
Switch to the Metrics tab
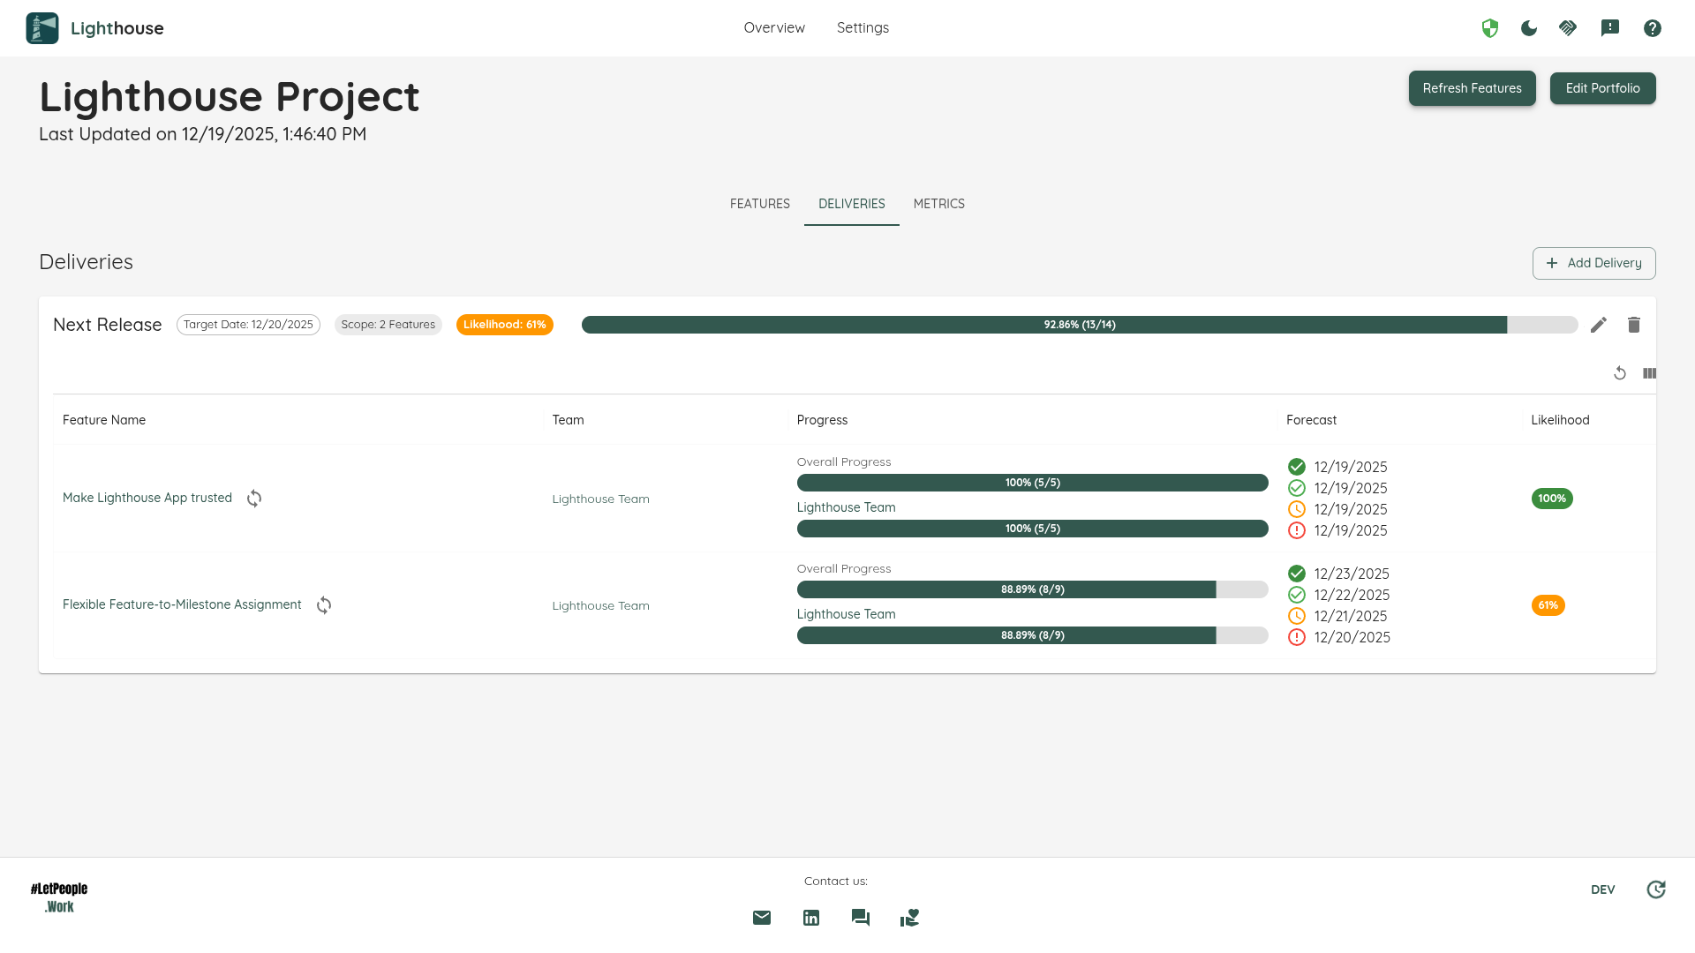pyautogui.click(x=938, y=204)
